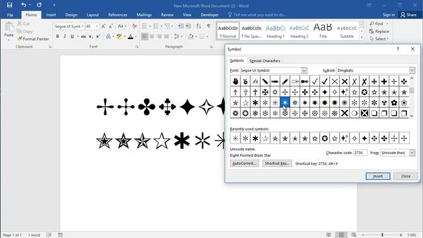Image resolution: width=423 pixels, height=238 pixels.
Task: Expand the Styles gallery
Action: (362, 38)
